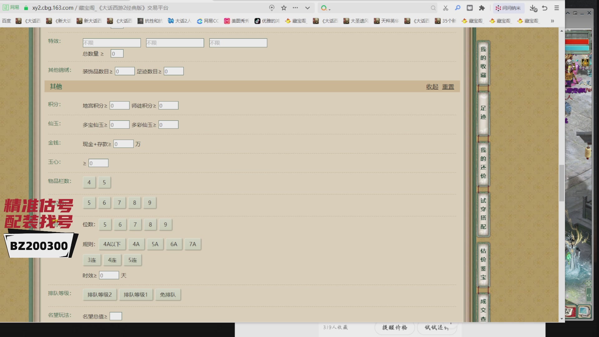Toggle the 免排队 filter option
The width and height of the screenshot is (599, 337).
(168, 295)
